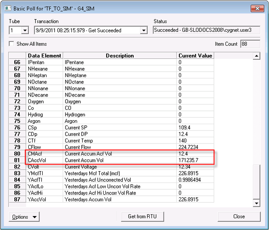Click the NDecane data element cell
Screen dimensions: 269x230
click(x=44, y=95)
